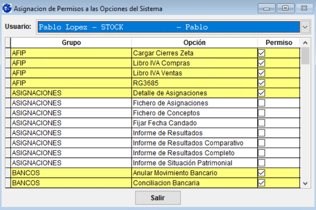Screen dimensions: 316x210
Task: Click the application icon in title bar
Action: [7, 8]
